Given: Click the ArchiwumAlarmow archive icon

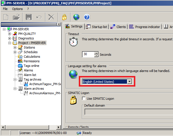Looking at the screenshot, I should [26, 93].
